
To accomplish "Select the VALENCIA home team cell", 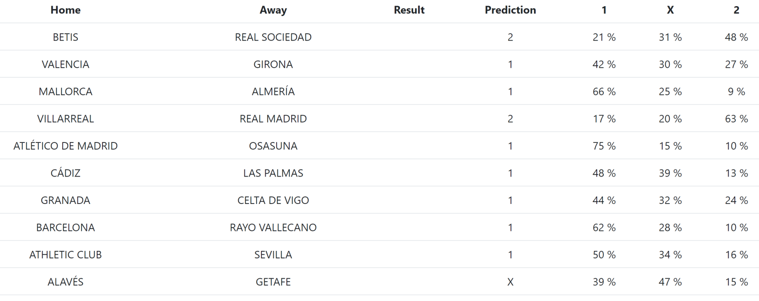I will pos(65,64).
